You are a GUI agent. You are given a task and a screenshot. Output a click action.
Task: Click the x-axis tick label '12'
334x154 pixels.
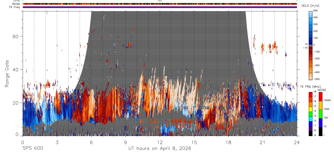point(160,142)
